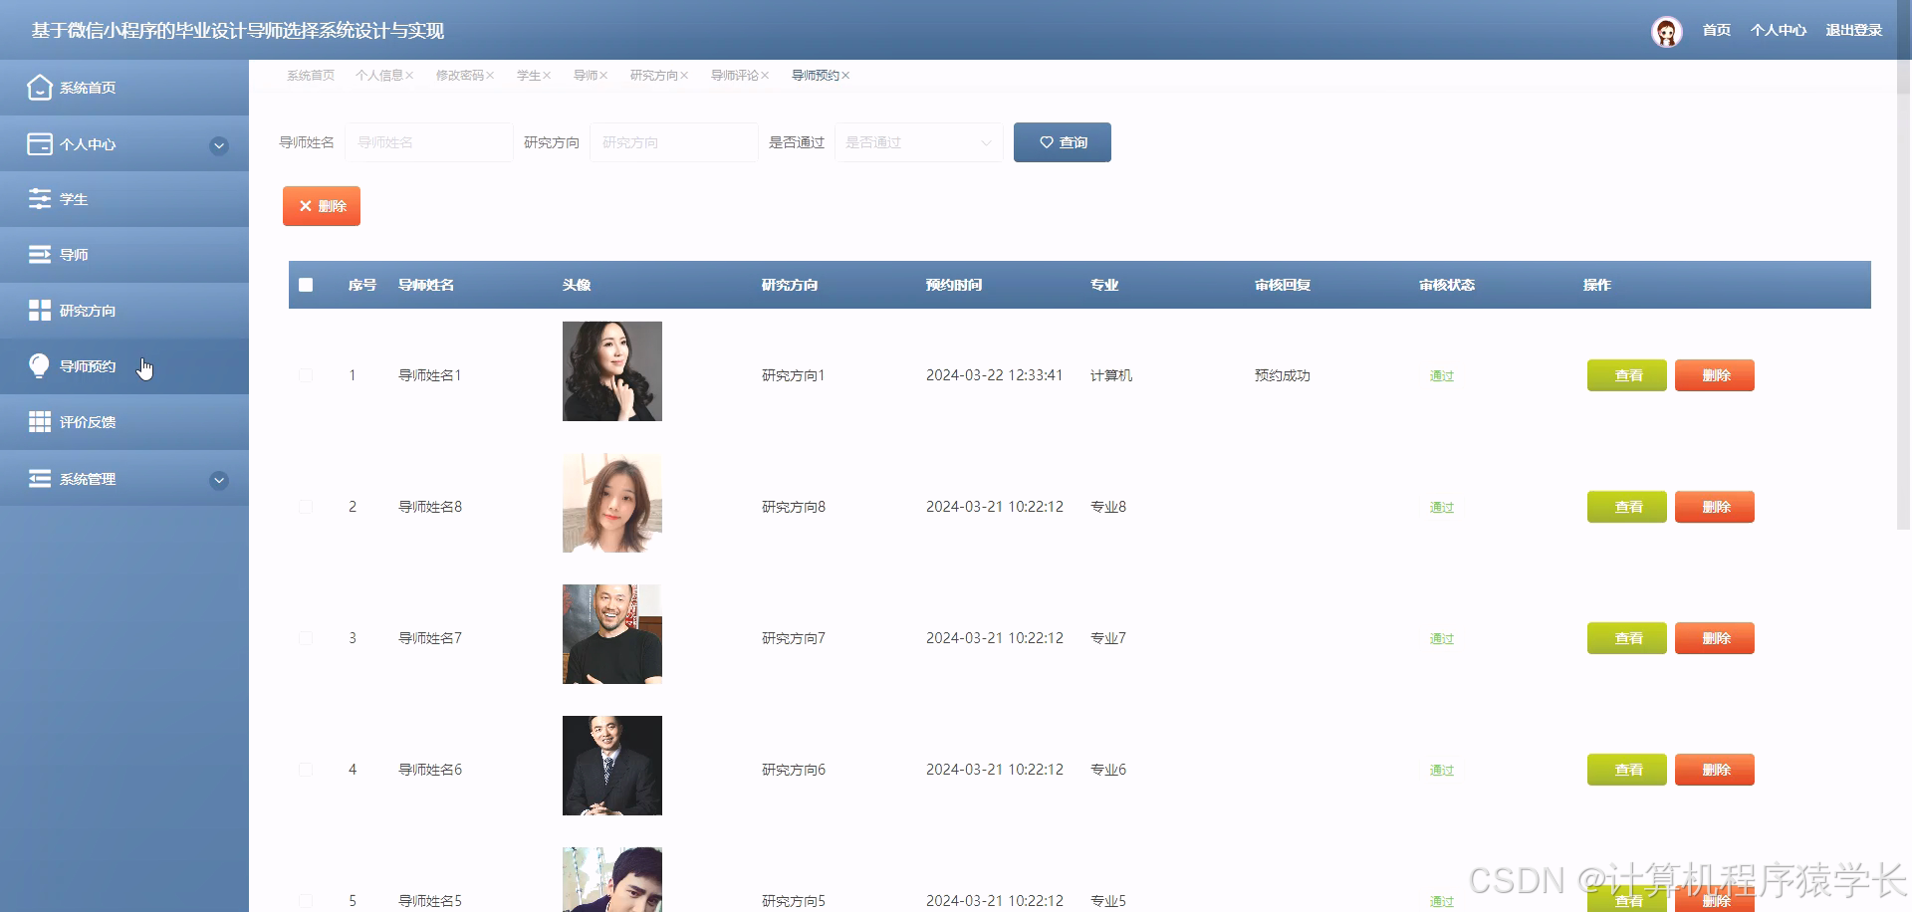This screenshot has width=1912, height=912.
Task: Click 查看 for 导师姓名6
Action: point(1627,770)
